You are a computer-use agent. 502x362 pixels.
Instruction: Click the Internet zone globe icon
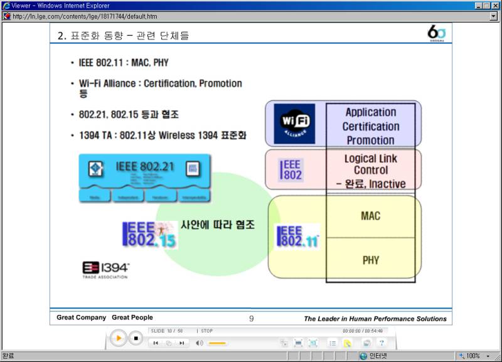coord(363,356)
